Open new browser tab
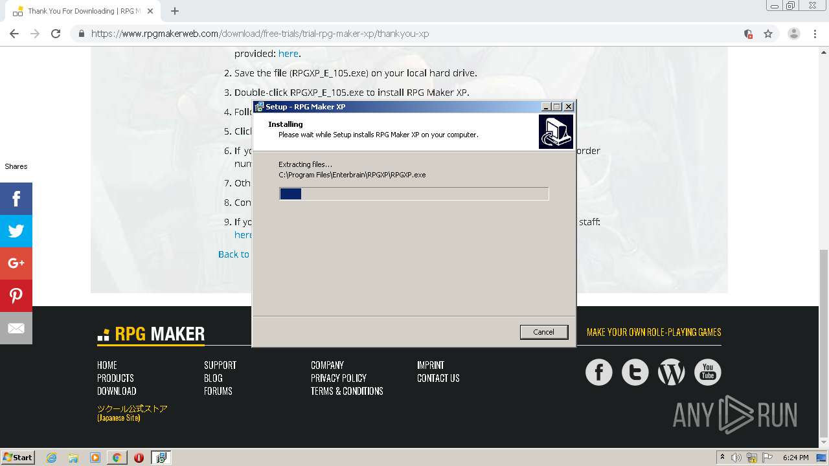Screen dimensions: 829x466 click(x=175, y=11)
